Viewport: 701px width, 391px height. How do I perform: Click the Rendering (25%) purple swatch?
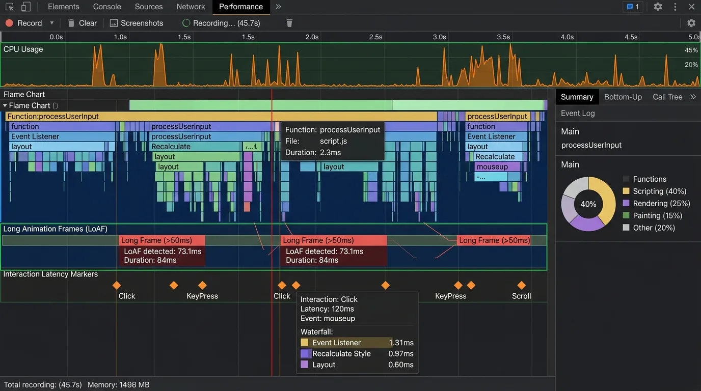pos(626,203)
